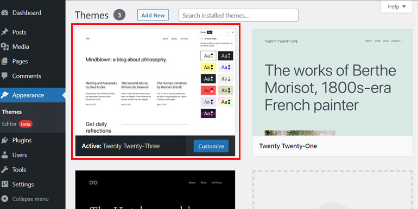Click the Pages document icon
The width and height of the screenshot is (418, 209).
tap(4, 61)
